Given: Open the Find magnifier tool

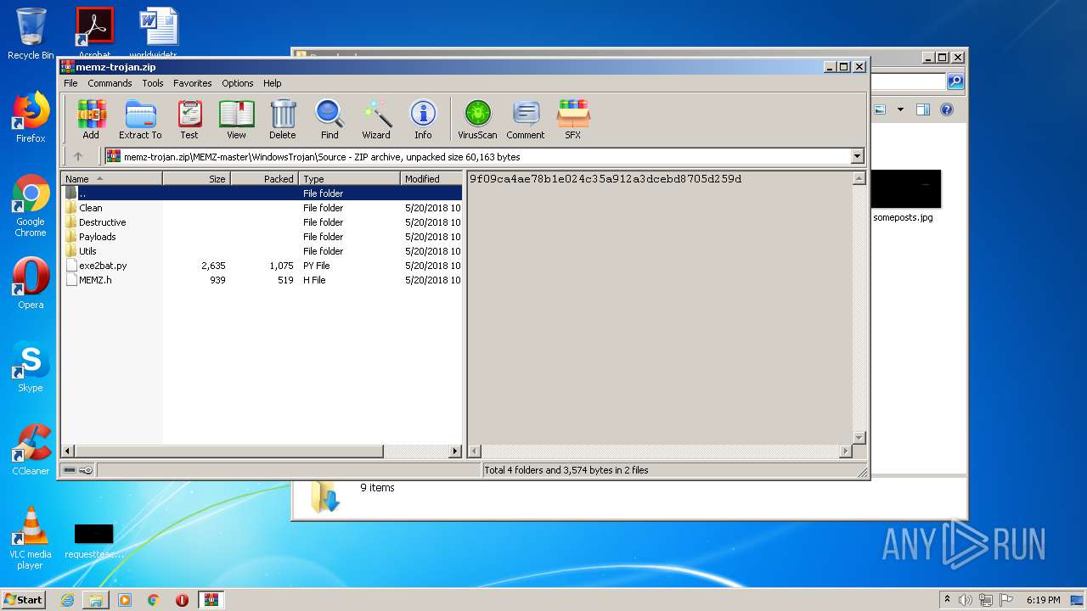Looking at the screenshot, I should 329,119.
